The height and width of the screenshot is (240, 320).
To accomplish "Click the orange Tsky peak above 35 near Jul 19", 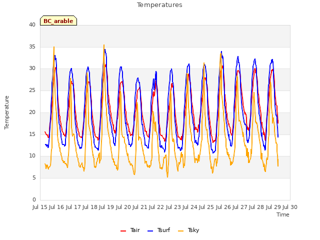I will click(104, 45).
